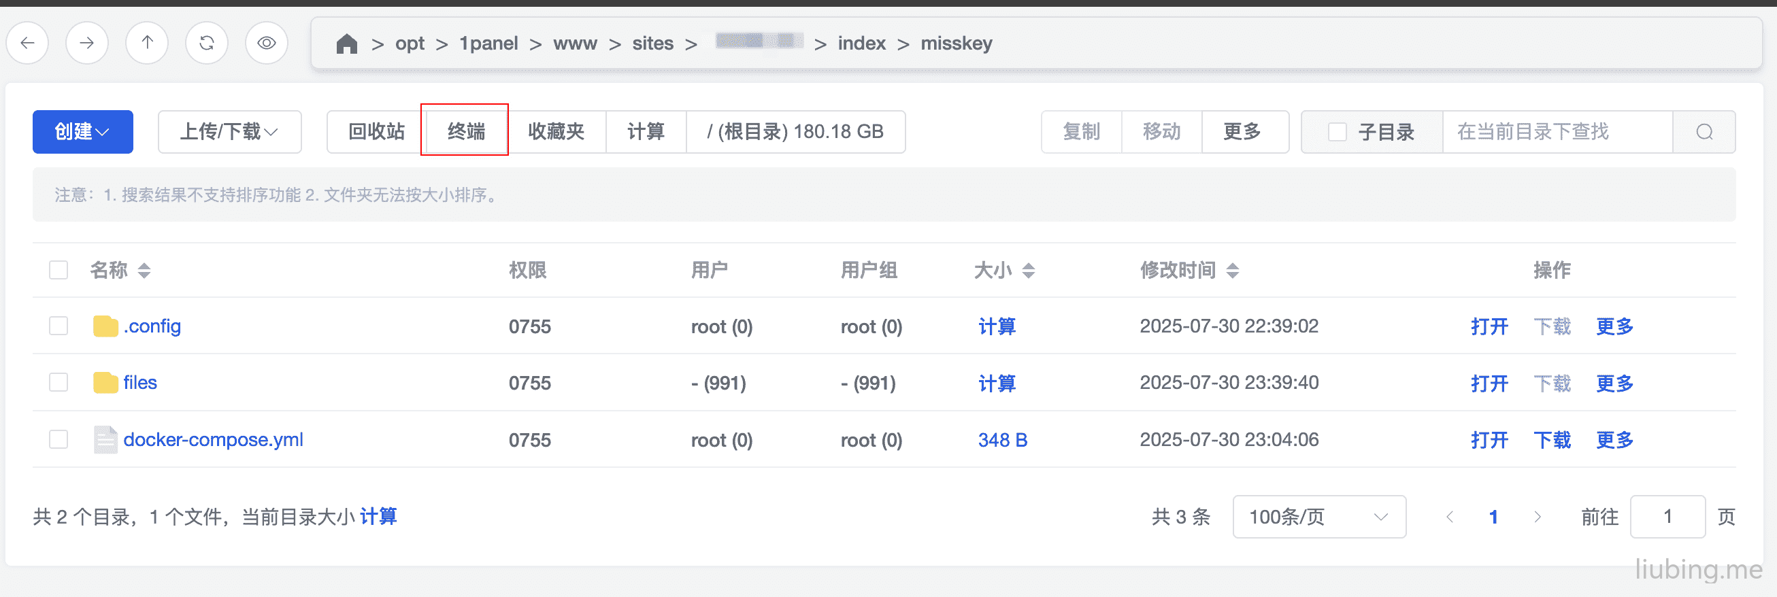Click the 348 B size value
This screenshot has height=597, width=1777.
click(1003, 440)
